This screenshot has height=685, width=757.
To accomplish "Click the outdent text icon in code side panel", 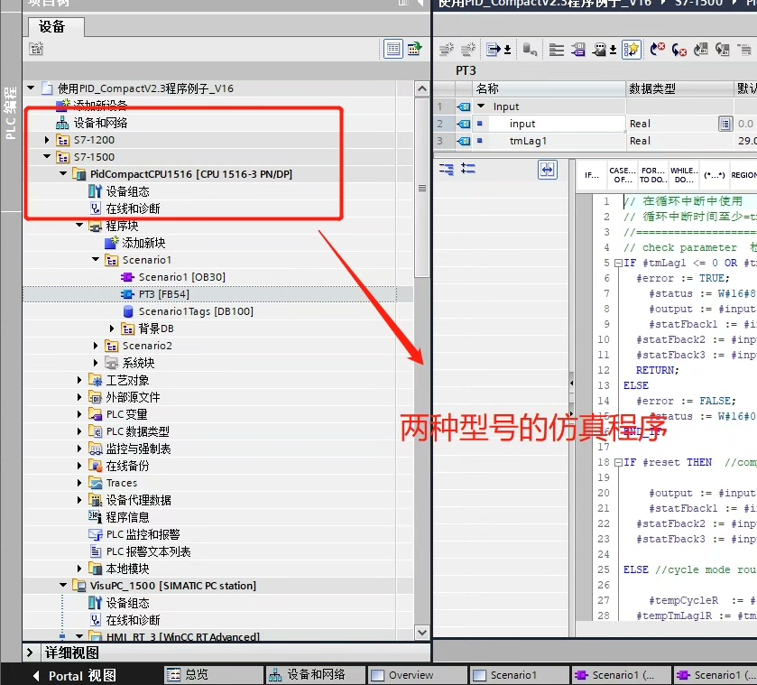I will tap(467, 169).
